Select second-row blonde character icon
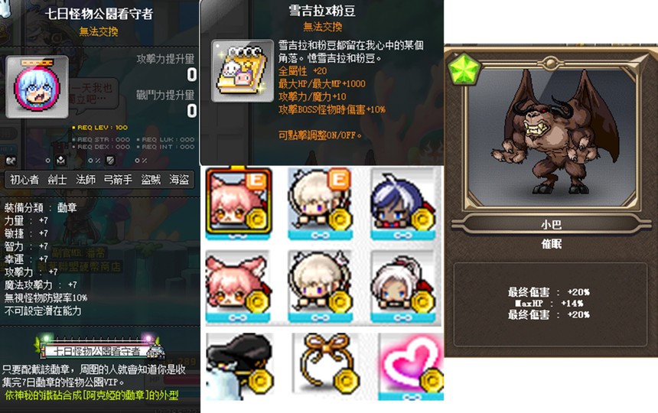 [x=320, y=287]
